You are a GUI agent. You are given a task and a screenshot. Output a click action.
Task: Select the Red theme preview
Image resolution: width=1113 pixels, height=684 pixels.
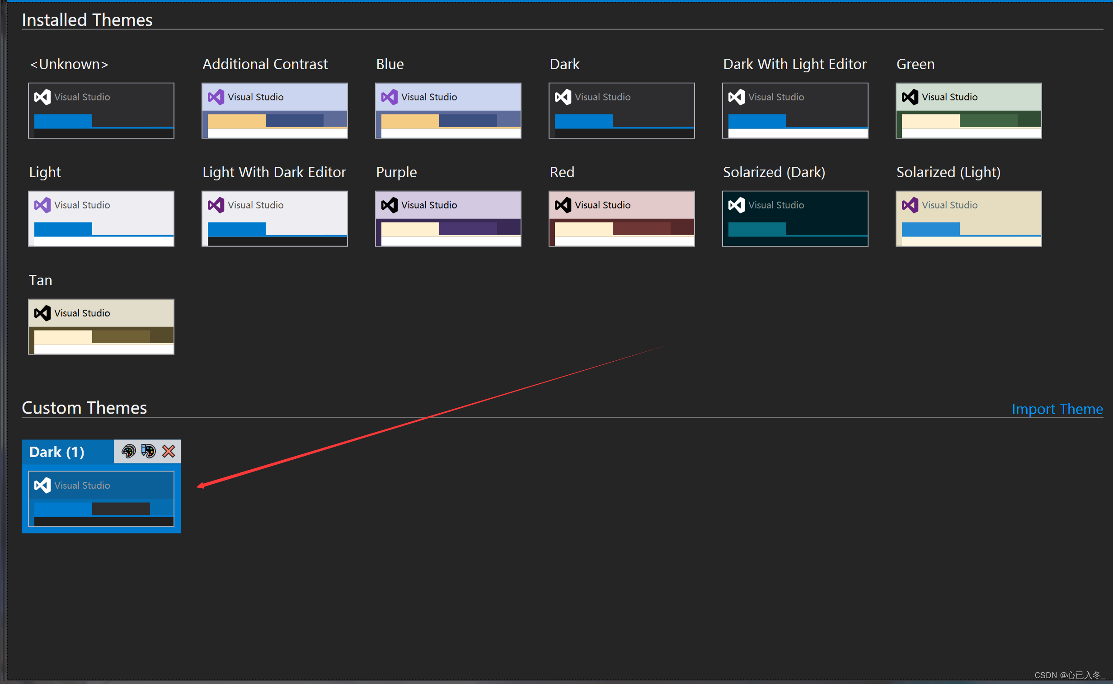point(622,218)
